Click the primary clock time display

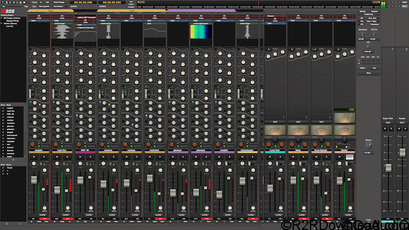click(83, 2)
